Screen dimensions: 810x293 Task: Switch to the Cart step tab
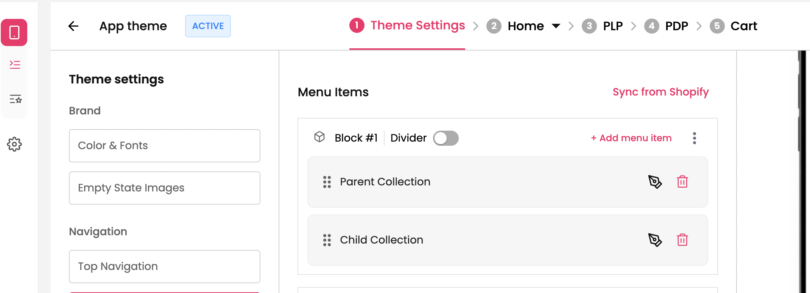743,26
